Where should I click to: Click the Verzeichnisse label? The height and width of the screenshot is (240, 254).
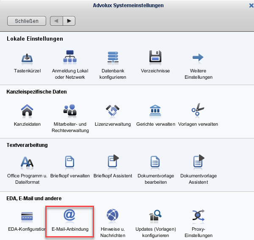(x=155, y=71)
